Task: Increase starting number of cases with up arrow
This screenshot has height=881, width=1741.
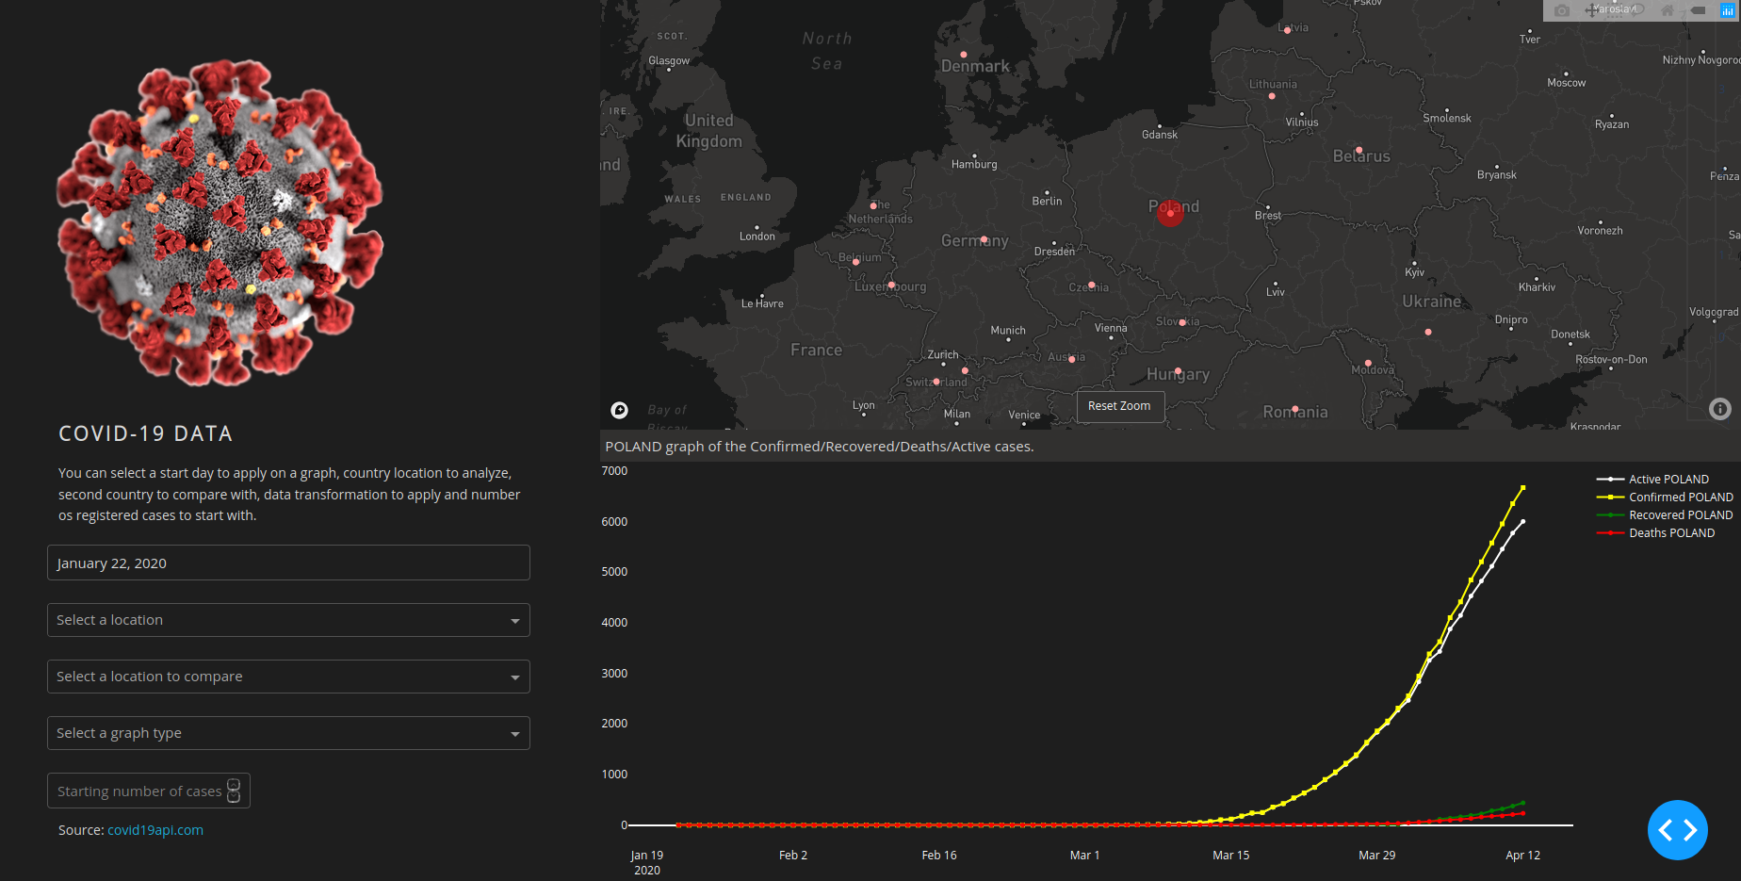Action: click(234, 785)
